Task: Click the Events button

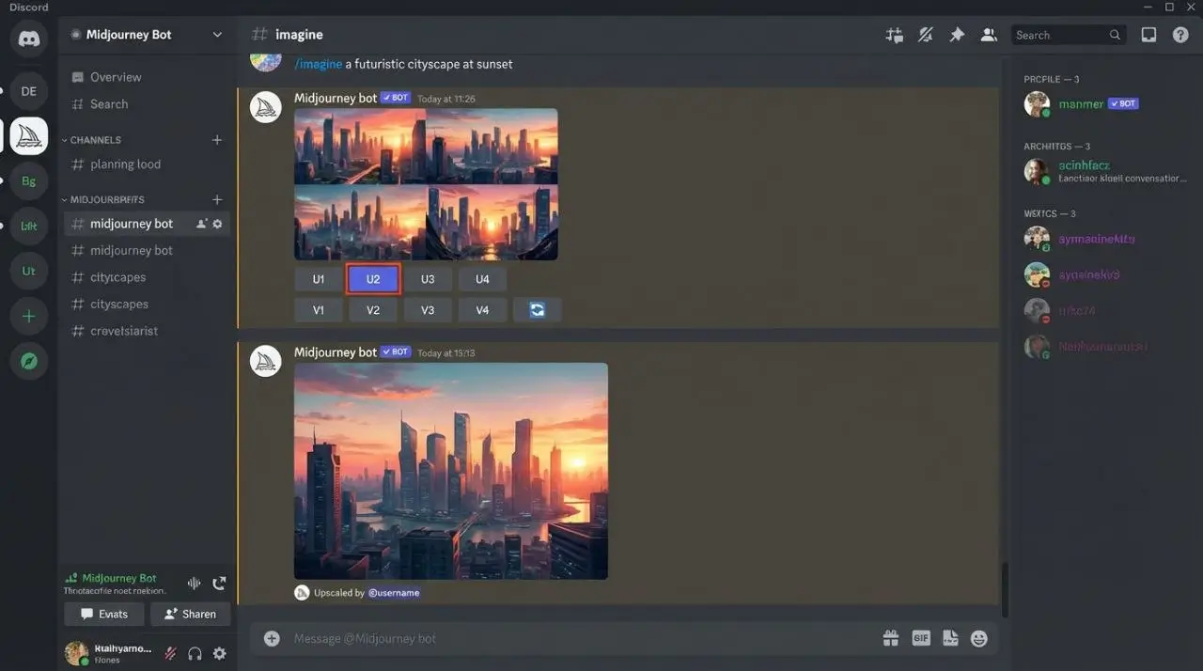Action: tap(103, 613)
